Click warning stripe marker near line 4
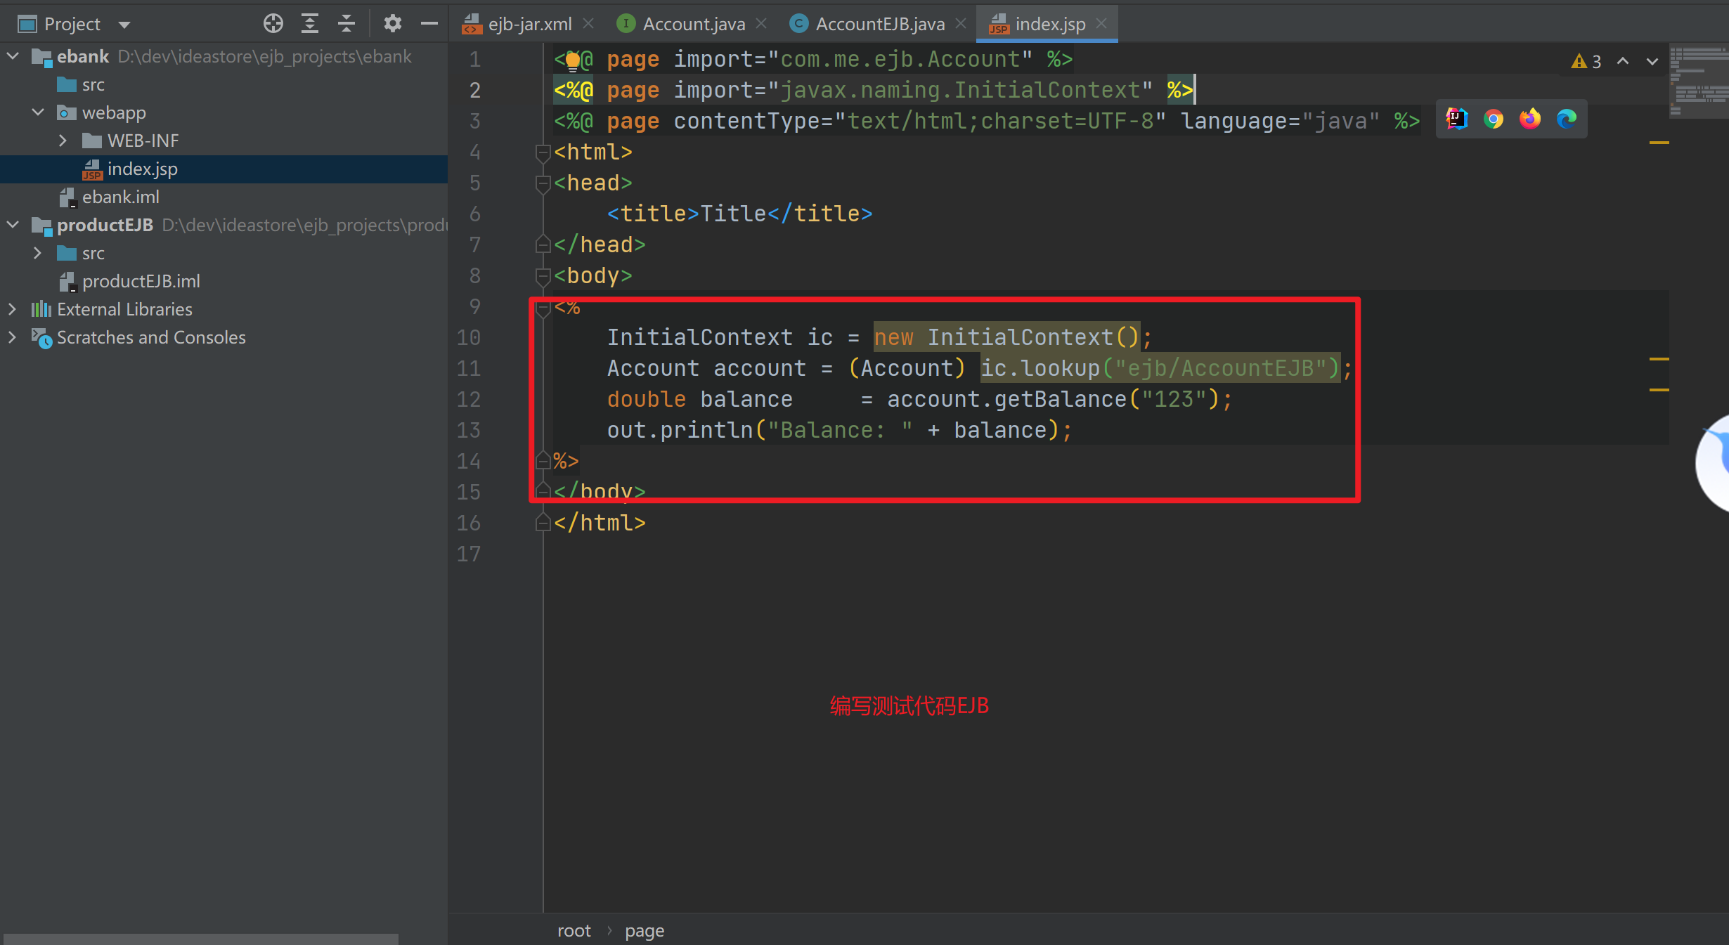 tap(1659, 143)
